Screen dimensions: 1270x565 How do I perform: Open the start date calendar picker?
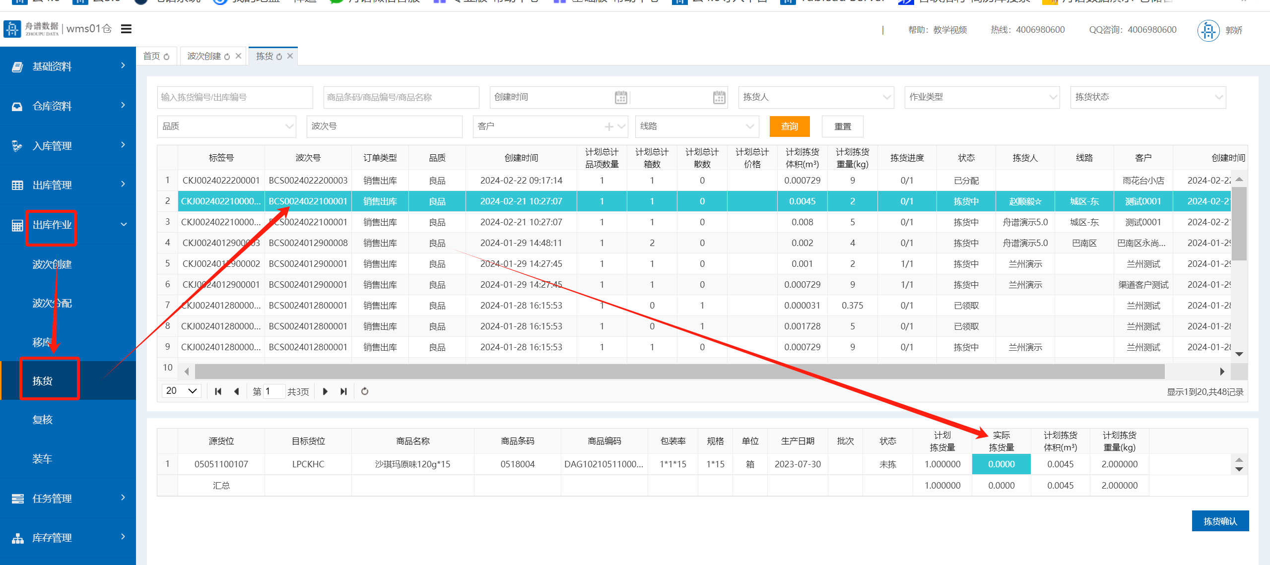point(620,98)
